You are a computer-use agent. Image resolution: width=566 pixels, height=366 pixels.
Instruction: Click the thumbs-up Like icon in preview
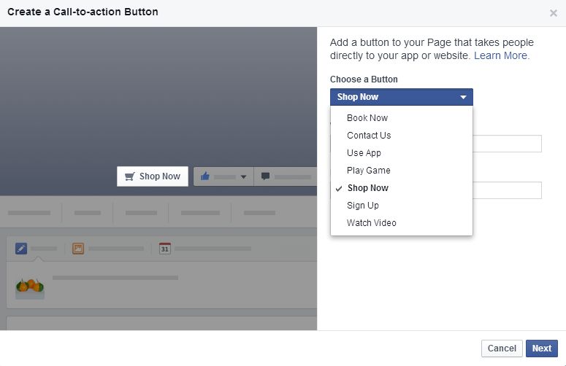click(x=205, y=176)
